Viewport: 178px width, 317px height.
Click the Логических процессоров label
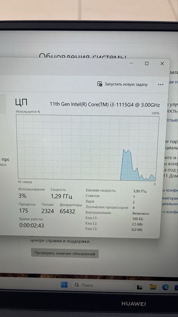click(107, 208)
